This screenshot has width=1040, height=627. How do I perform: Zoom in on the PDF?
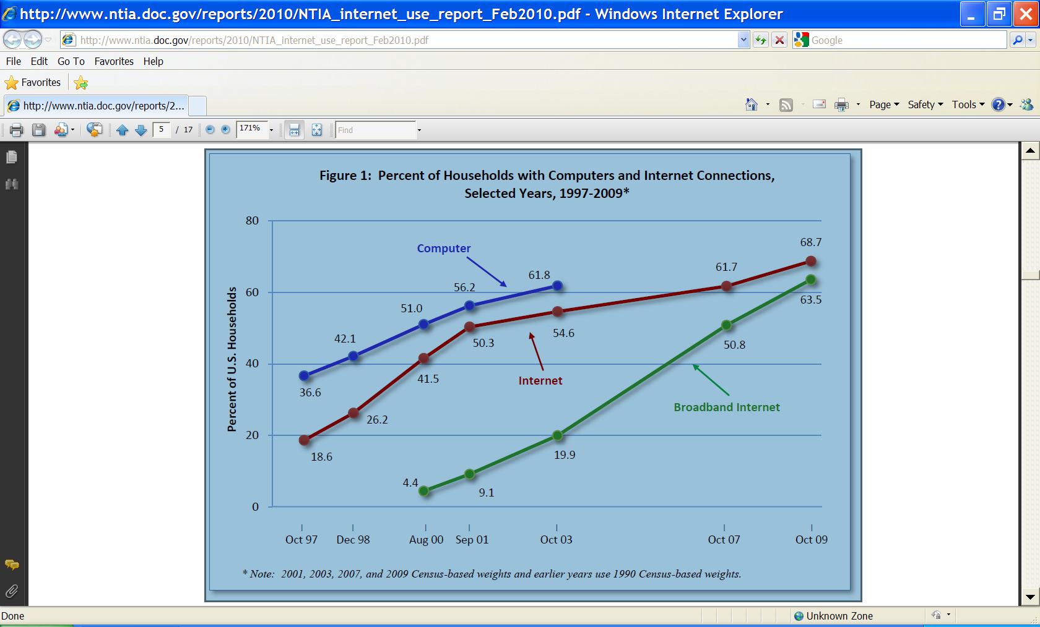point(225,130)
